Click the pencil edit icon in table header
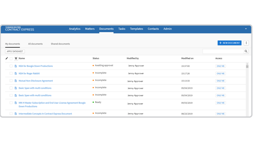 7,58
